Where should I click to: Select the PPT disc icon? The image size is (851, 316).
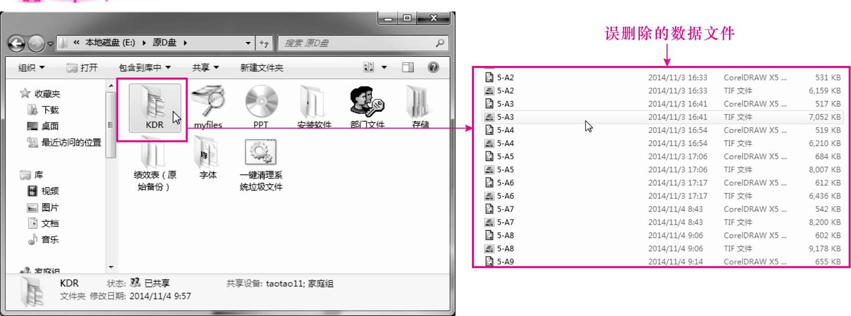tap(261, 101)
